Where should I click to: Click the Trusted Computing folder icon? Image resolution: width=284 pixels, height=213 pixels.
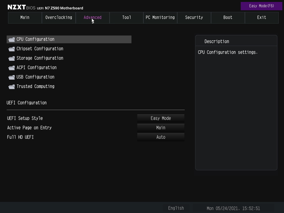[11, 87]
